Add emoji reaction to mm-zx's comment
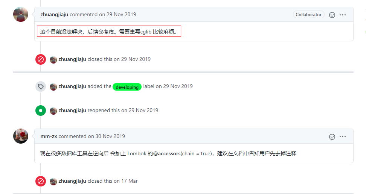 point(332,136)
